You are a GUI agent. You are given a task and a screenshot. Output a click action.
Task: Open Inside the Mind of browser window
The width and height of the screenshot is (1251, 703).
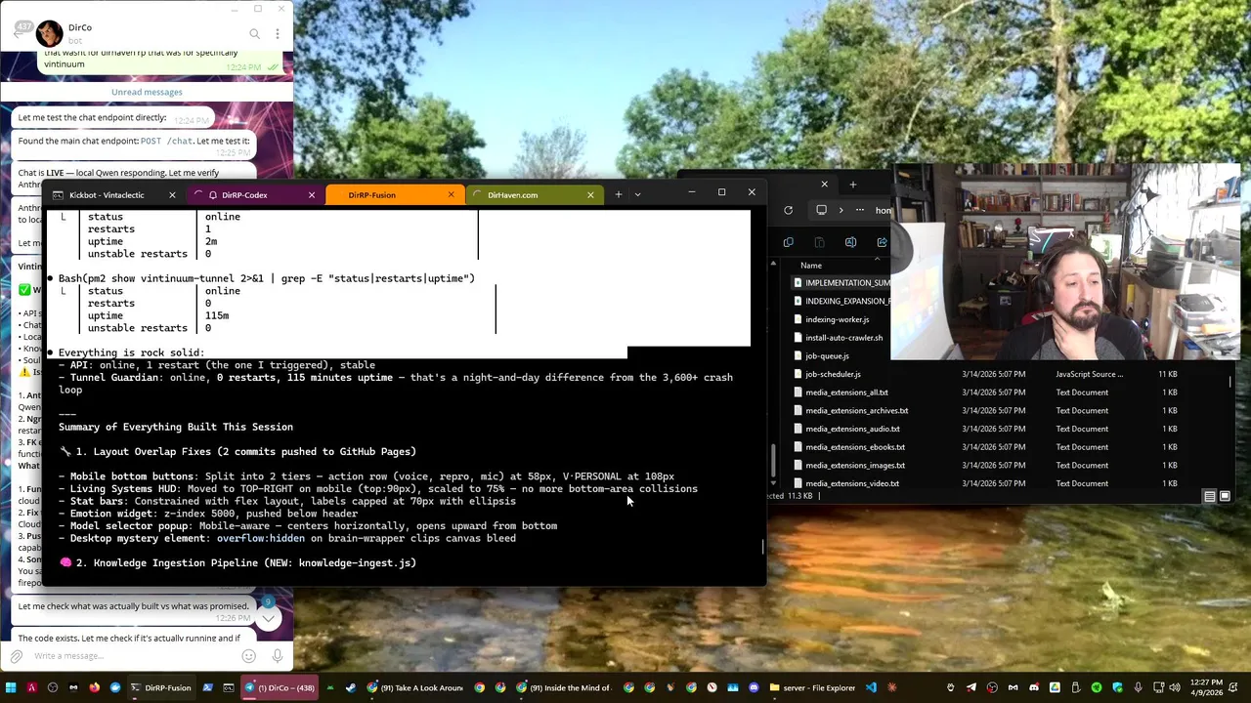(565, 687)
